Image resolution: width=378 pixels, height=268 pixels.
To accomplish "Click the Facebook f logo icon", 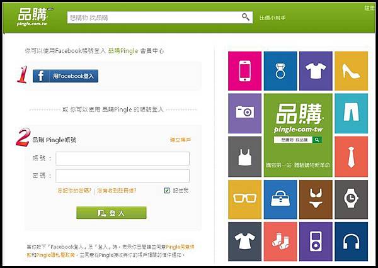I will point(41,76).
